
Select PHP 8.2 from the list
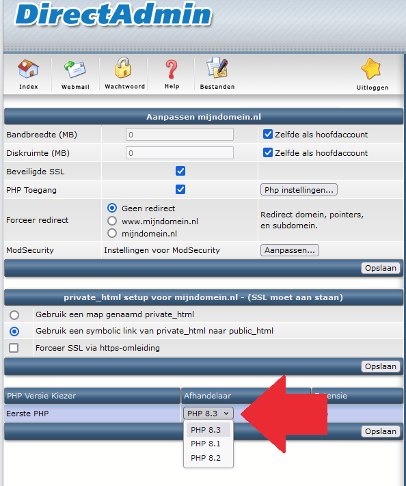(x=208, y=458)
